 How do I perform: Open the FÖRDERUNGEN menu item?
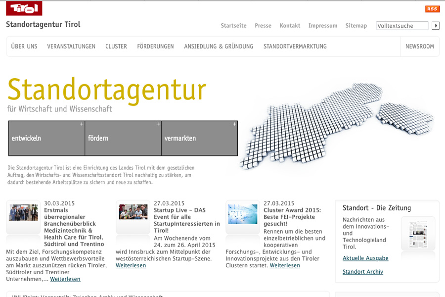[155, 47]
